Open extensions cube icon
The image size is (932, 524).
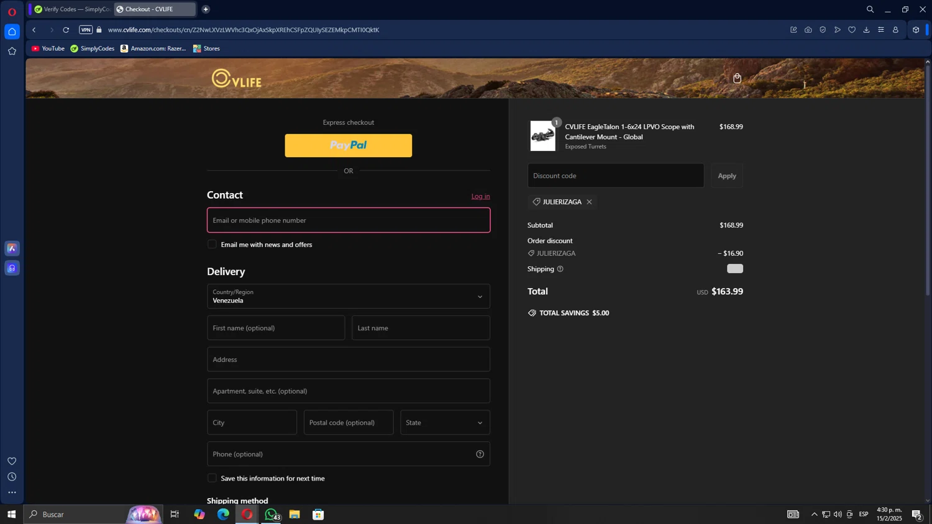tap(916, 30)
